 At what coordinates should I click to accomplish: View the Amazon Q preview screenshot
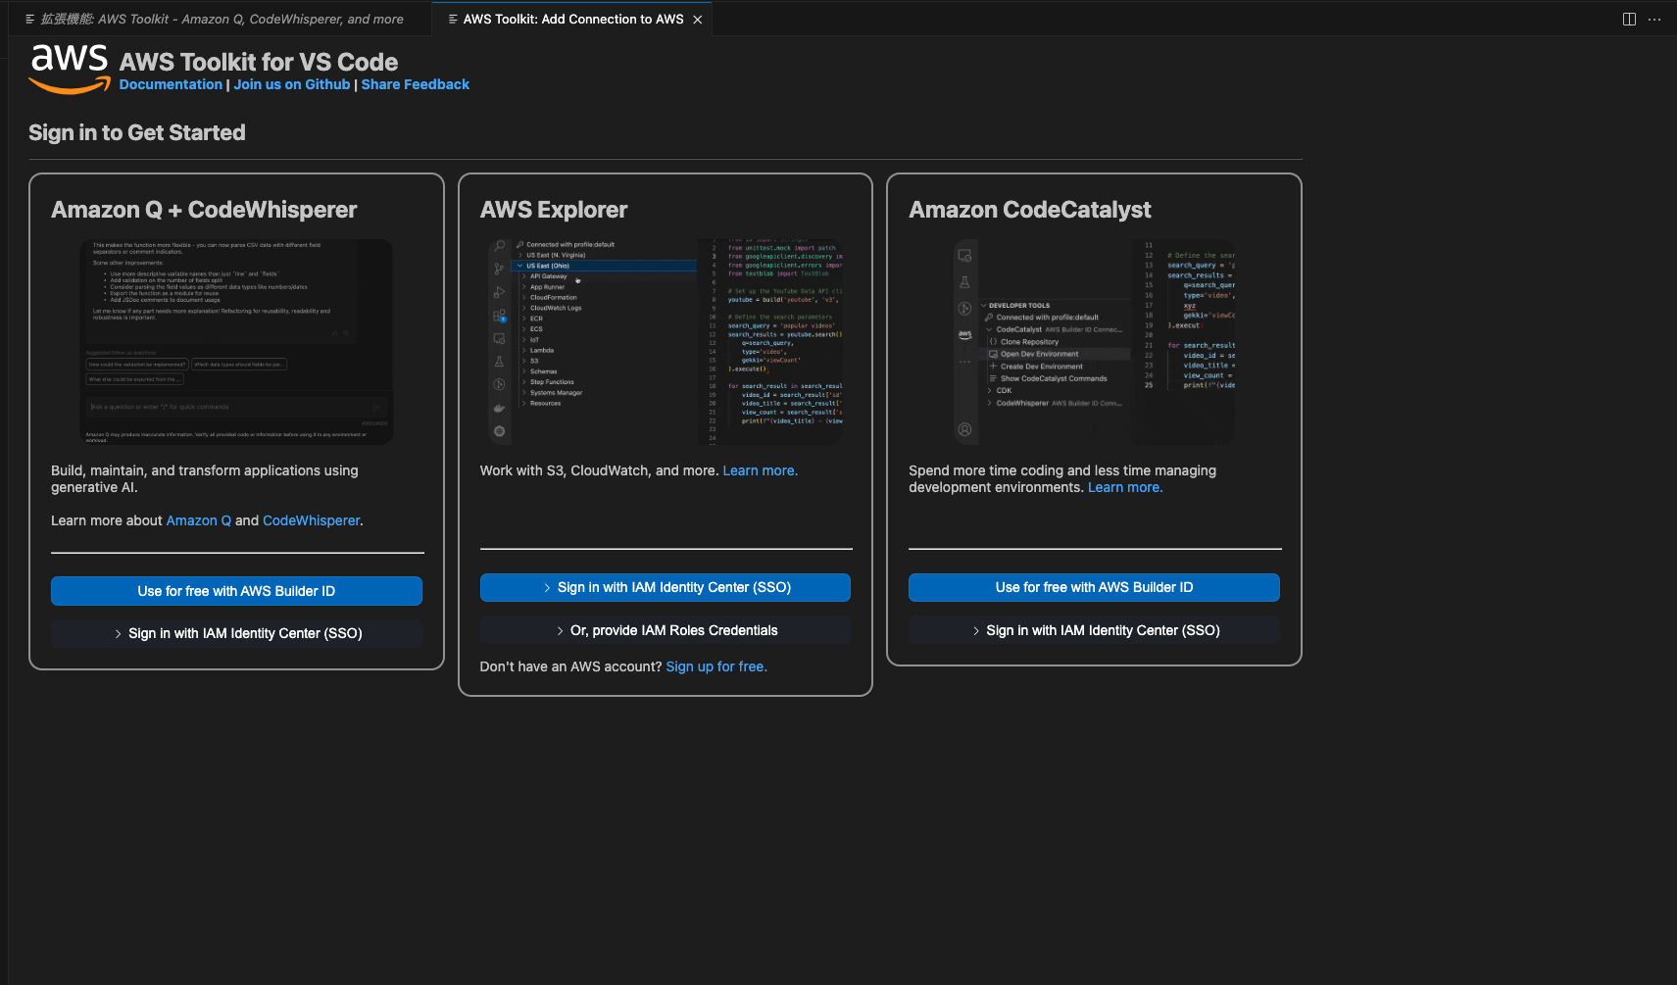236,341
